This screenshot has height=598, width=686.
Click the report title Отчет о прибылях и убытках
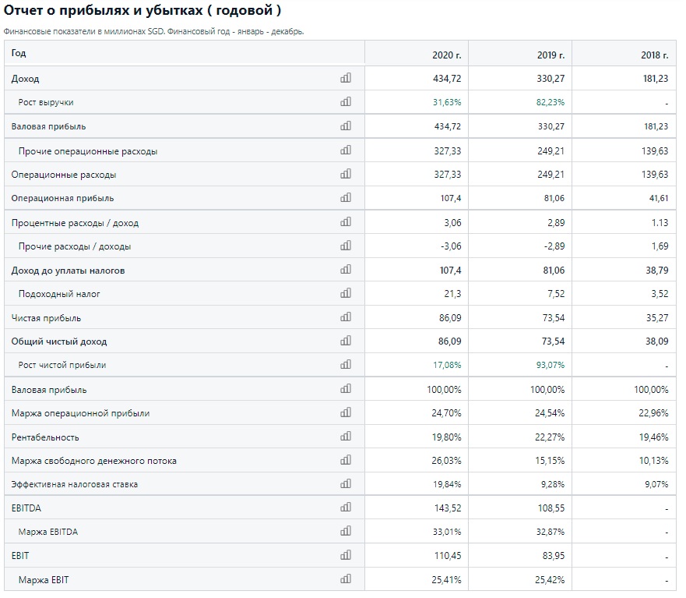coord(142,10)
